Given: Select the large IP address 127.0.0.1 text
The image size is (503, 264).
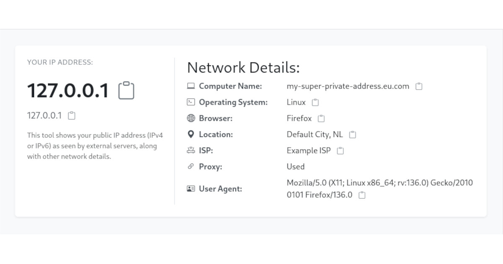Looking at the screenshot, I should (68, 90).
